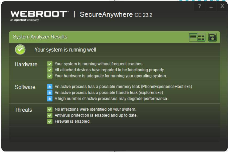
Task: Switch to summary list view icon
Action: [193, 37]
